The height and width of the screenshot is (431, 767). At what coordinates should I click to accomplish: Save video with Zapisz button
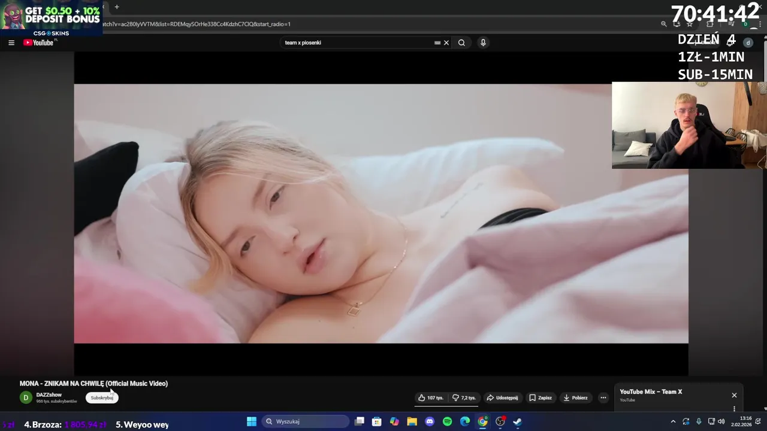[x=540, y=397]
